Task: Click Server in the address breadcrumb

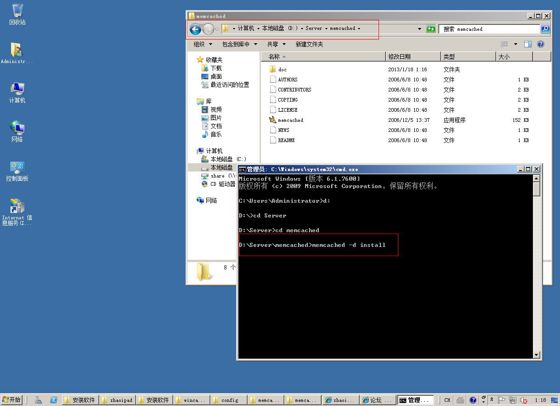Action: [x=314, y=29]
